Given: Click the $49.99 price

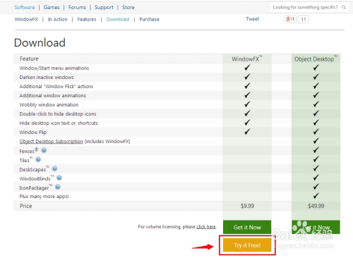Looking at the screenshot, I should pyautogui.click(x=316, y=206).
